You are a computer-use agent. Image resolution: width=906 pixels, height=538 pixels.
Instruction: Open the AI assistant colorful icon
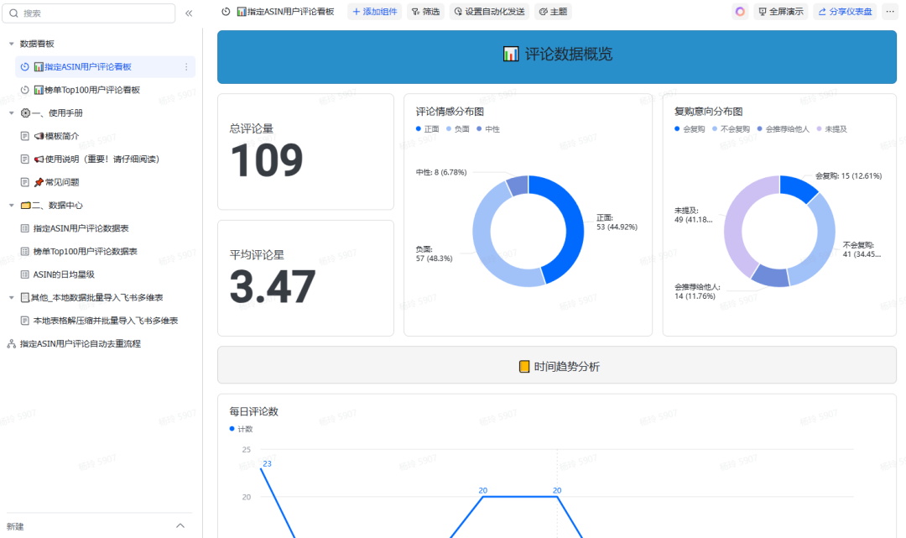(x=738, y=12)
